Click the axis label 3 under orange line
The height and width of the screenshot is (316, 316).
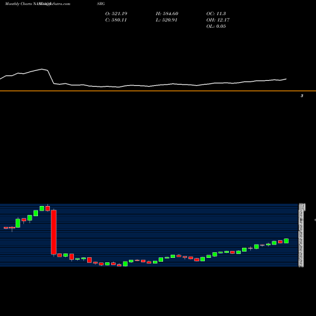pyautogui.click(x=302, y=96)
